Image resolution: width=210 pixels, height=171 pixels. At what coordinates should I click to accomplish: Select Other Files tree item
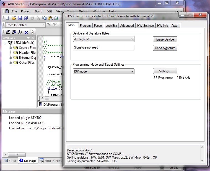pyautogui.click(x=27, y=63)
